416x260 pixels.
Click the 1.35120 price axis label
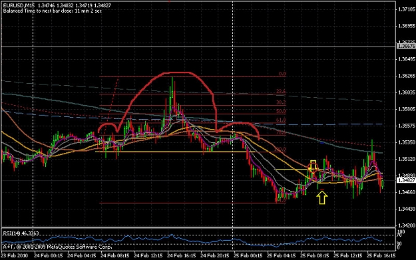coord(407,159)
